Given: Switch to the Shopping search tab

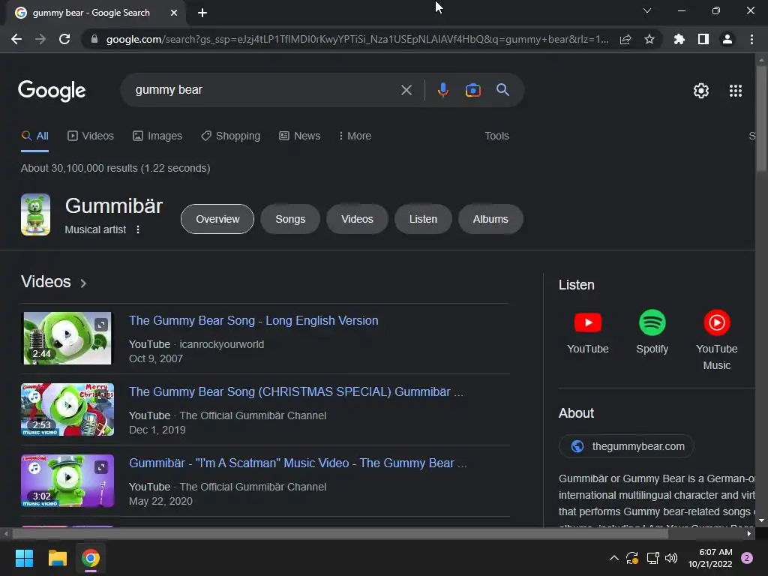Looking at the screenshot, I should click(x=230, y=136).
